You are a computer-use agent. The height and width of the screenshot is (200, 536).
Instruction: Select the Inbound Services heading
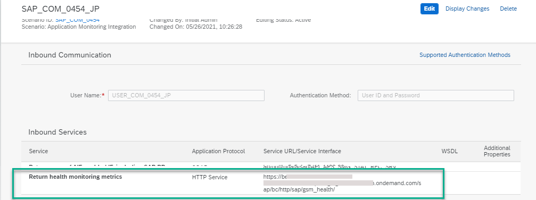click(57, 132)
